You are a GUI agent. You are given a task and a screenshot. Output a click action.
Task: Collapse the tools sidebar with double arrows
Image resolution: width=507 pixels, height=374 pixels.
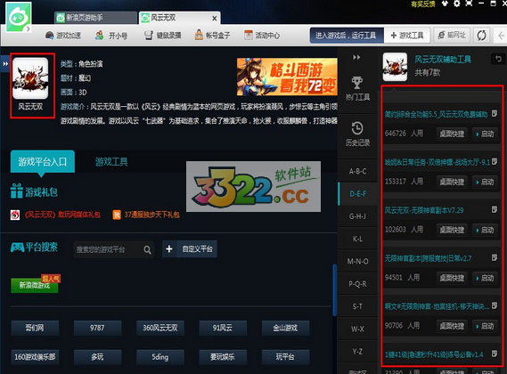[356, 58]
